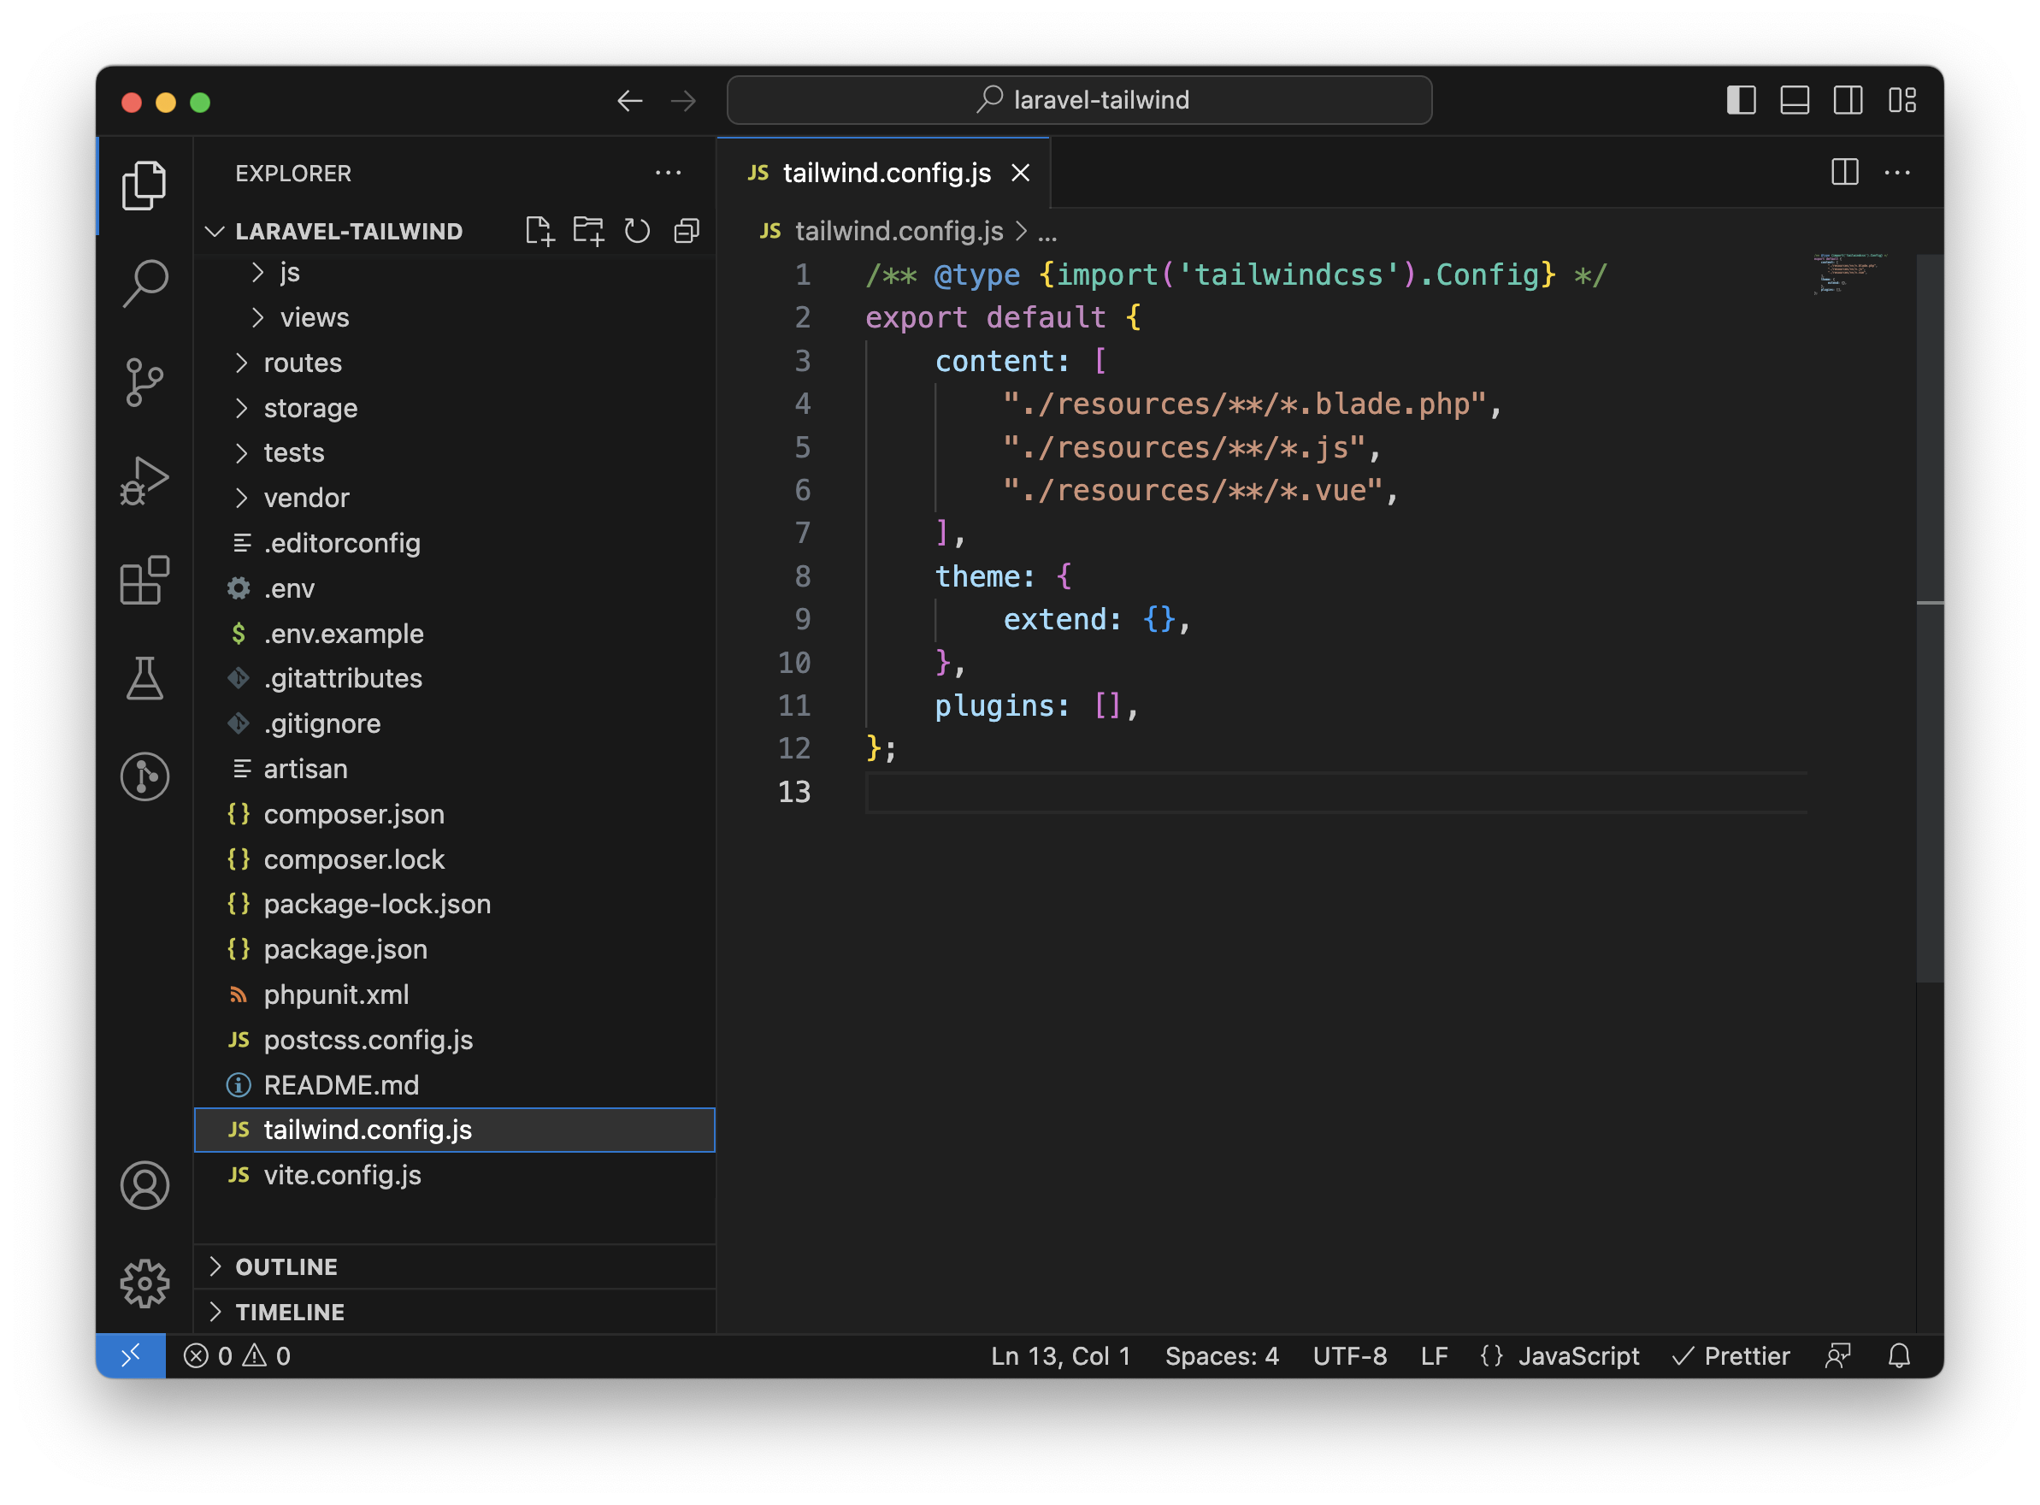Open Explorer views and more actions
The width and height of the screenshot is (2040, 1505).
(x=669, y=173)
